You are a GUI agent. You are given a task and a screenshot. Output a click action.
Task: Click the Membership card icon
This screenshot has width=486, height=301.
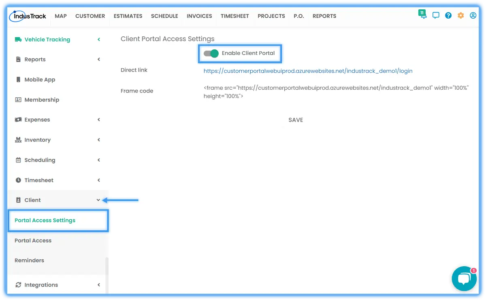pyautogui.click(x=18, y=100)
